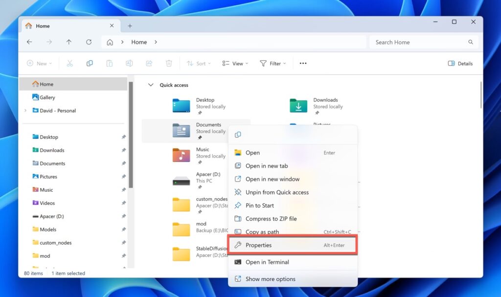
Task: Cut the selected folder using the scissors icon
Action: point(70,63)
